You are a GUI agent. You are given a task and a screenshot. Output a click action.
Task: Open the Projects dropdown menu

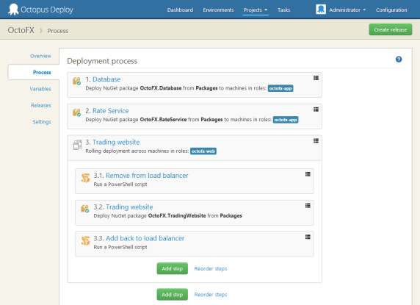(256, 10)
